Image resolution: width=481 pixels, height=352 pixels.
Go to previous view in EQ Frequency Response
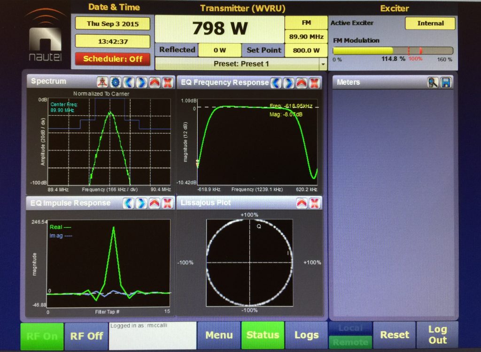pos(276,82)
